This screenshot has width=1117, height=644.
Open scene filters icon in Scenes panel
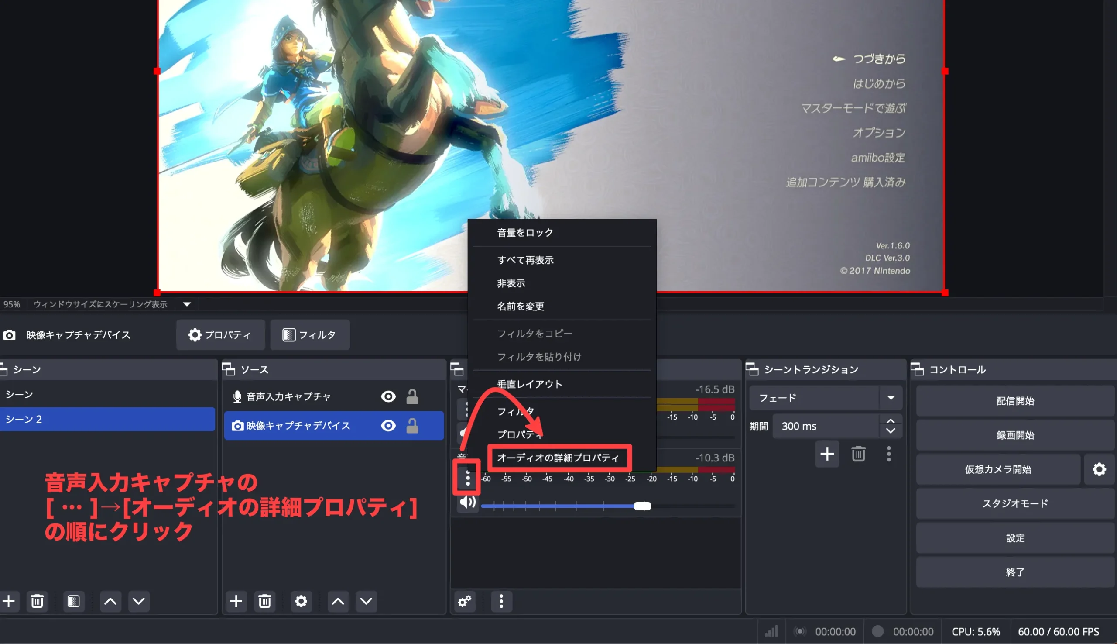[74, 601]
